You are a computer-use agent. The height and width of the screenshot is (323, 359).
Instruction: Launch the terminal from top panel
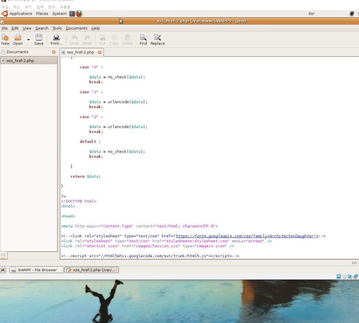(72, 14)
